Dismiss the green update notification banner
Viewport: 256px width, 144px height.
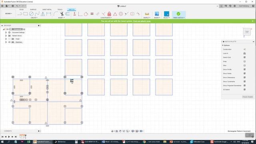click(x=252, y=21)
